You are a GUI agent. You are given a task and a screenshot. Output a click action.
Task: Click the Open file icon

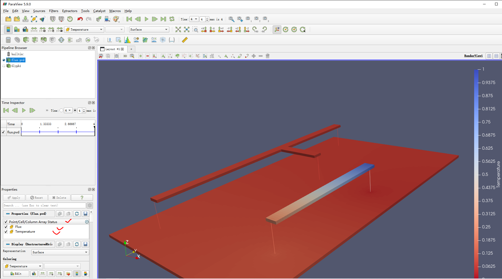coord(8,19)
